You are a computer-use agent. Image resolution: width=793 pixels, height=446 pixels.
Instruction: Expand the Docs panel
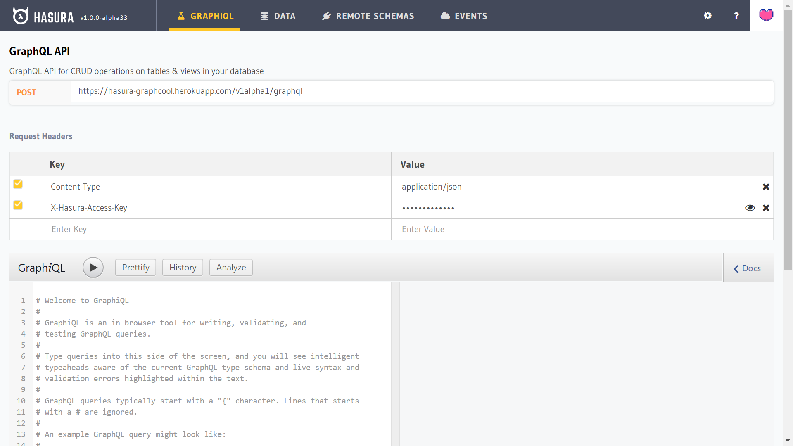[x=748, y=268]
